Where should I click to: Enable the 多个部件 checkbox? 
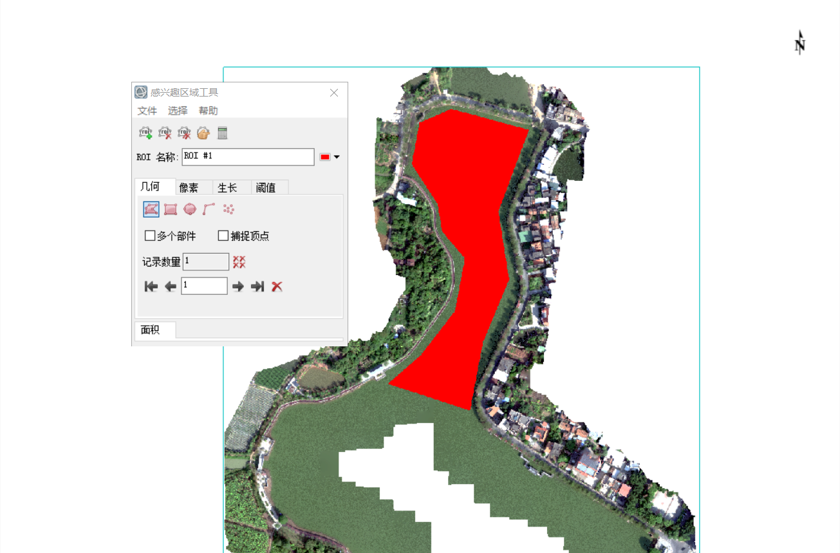(x=150, y=236)
